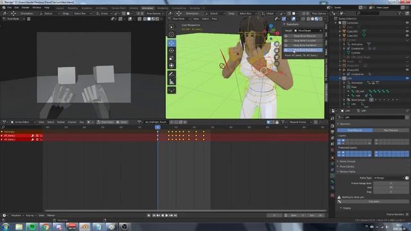Open Google Chrome from the taskbar
This screenshot has width=411, height=231.
pyautogui.click(x=46, y=227)
